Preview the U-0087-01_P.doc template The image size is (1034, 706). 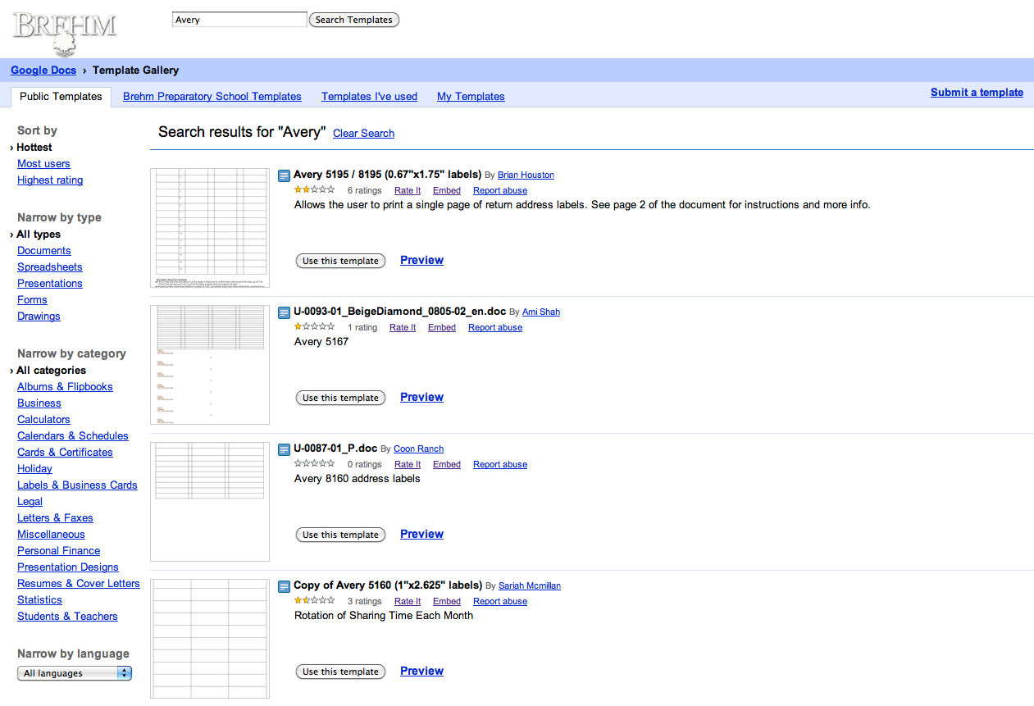tap(421, 534)
